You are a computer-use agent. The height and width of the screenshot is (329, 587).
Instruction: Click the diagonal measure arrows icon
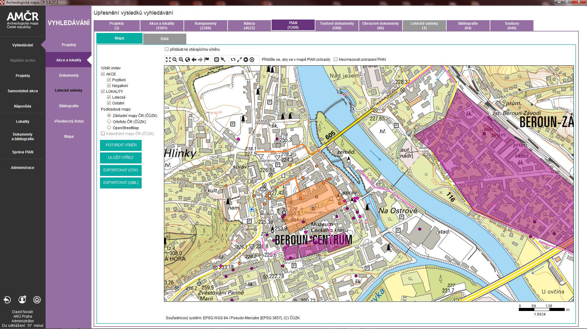[x=240, y=60]
